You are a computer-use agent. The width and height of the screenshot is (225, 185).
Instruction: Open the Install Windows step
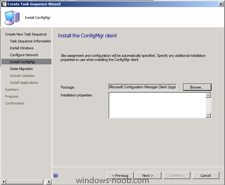22,48
